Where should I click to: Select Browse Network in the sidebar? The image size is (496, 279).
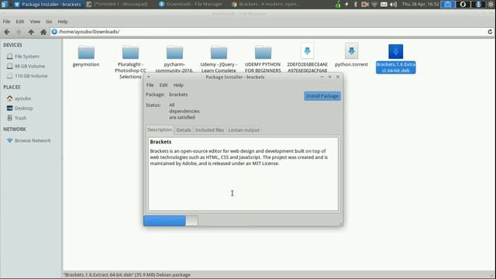[x=33, y=140]
